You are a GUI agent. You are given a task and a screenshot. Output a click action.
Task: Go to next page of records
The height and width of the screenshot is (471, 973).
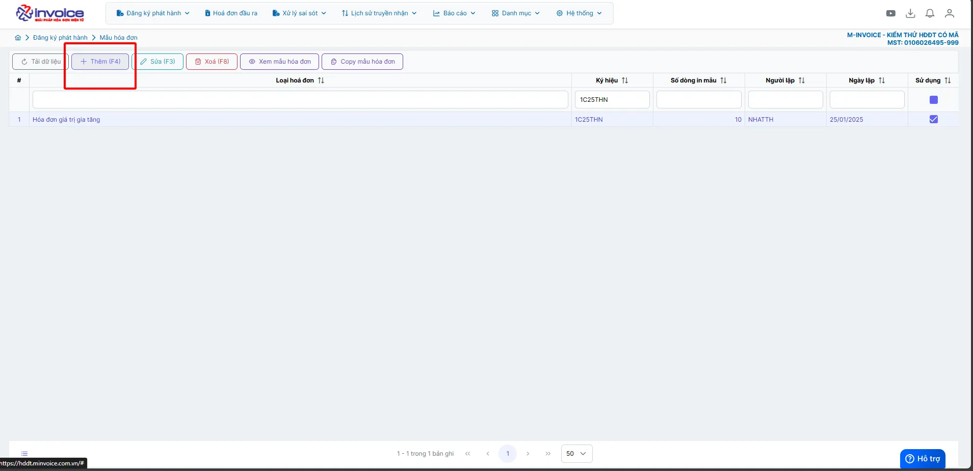click(x=528, y=454)
